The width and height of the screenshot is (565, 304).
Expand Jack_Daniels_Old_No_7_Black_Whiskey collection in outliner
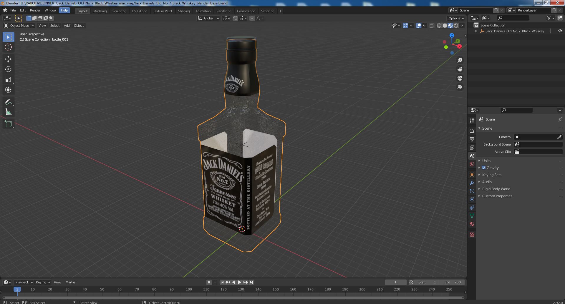(476, 31)
